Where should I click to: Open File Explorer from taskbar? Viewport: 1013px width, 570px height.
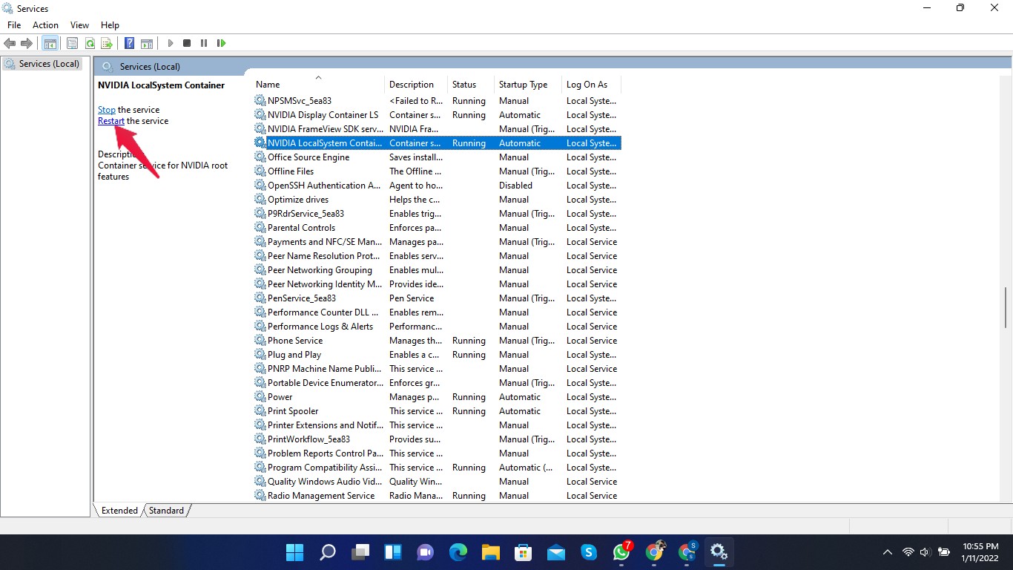(491, 552)
